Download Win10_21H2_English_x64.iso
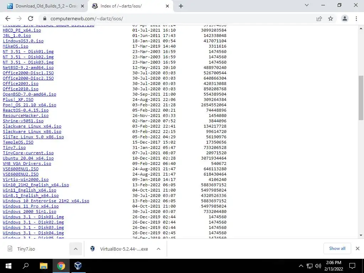 pos(36,185)
